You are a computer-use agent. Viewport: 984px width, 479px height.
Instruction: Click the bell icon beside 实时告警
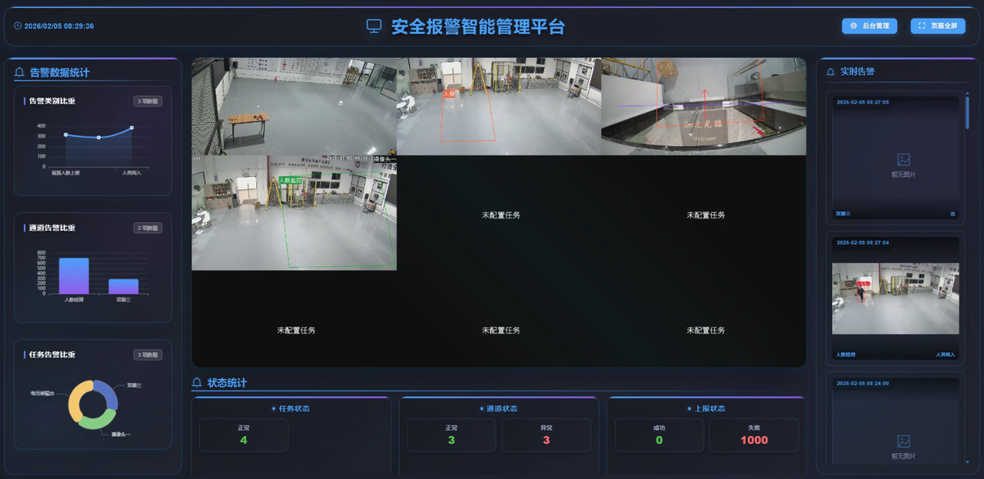tap(830, 72)
